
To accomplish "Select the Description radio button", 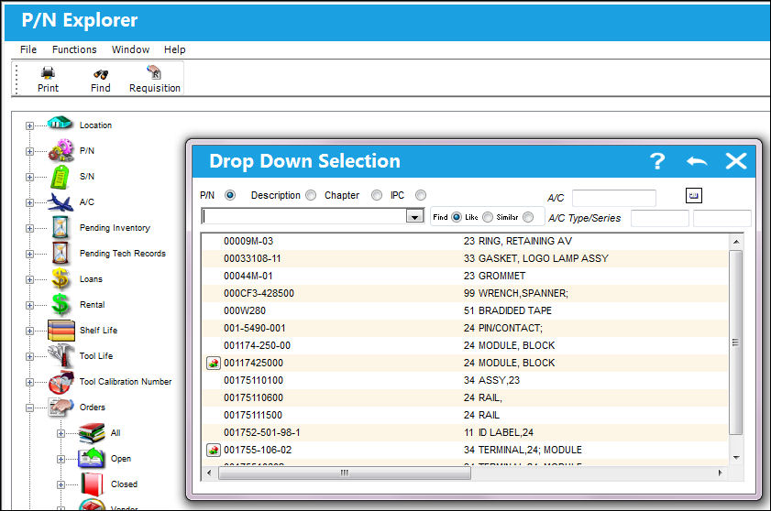I will coord(311,195).
